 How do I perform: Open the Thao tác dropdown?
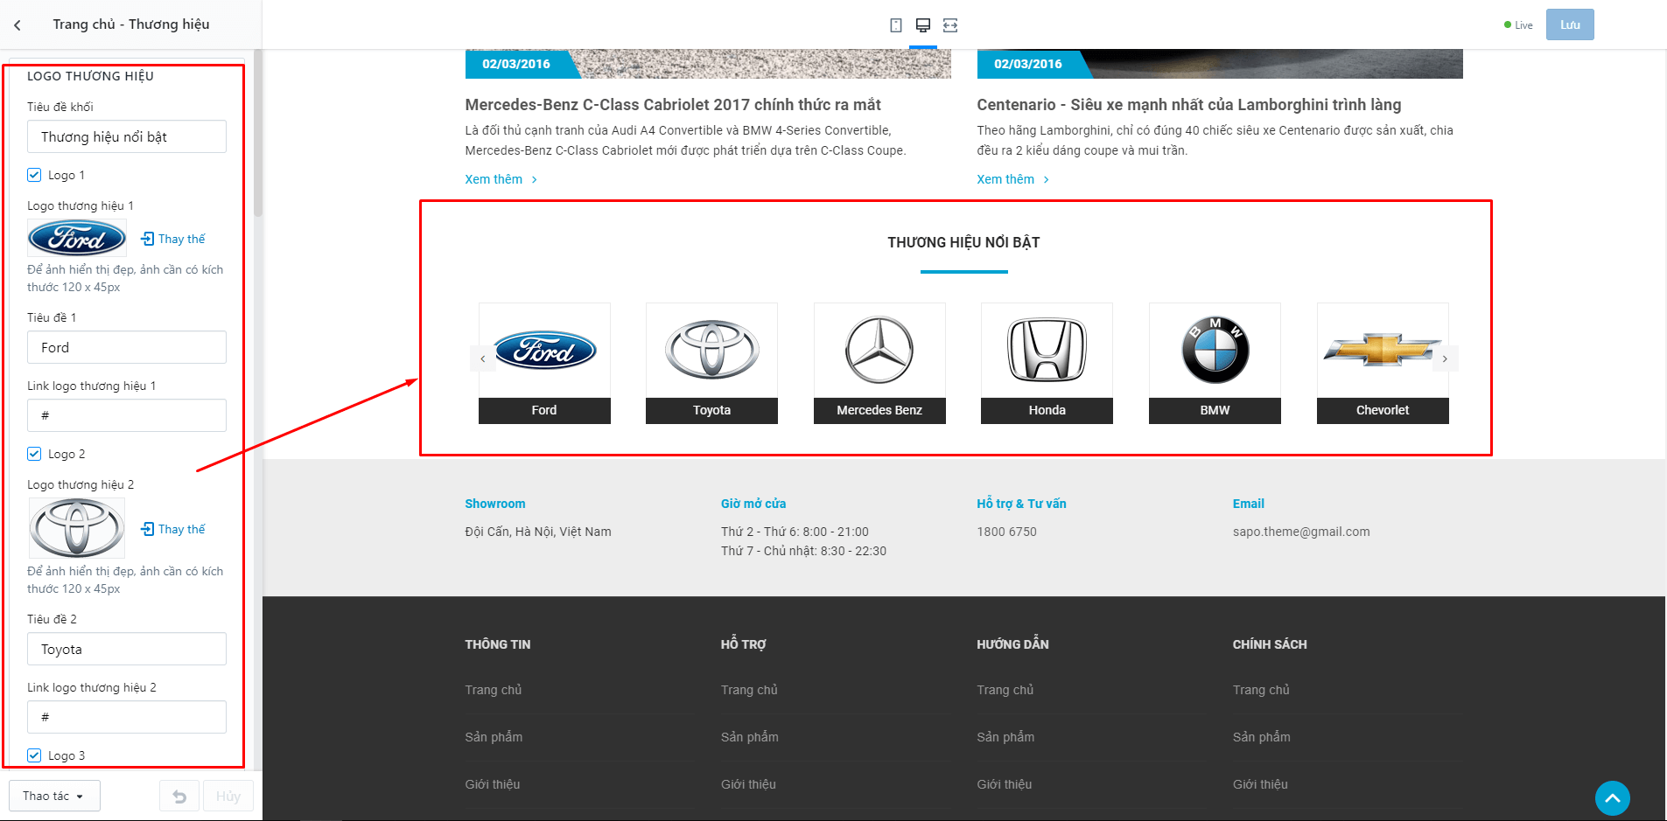(54, 797)
